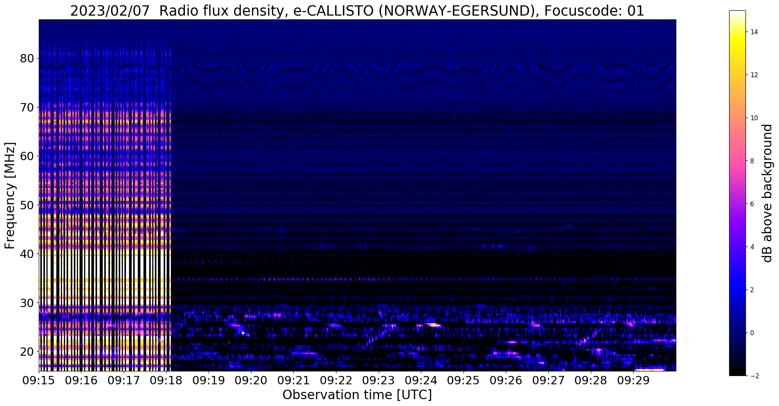This screenshot has width=779, height=406.
Task: Click the 09:27 time tick label
Action: tap(548, 380)
